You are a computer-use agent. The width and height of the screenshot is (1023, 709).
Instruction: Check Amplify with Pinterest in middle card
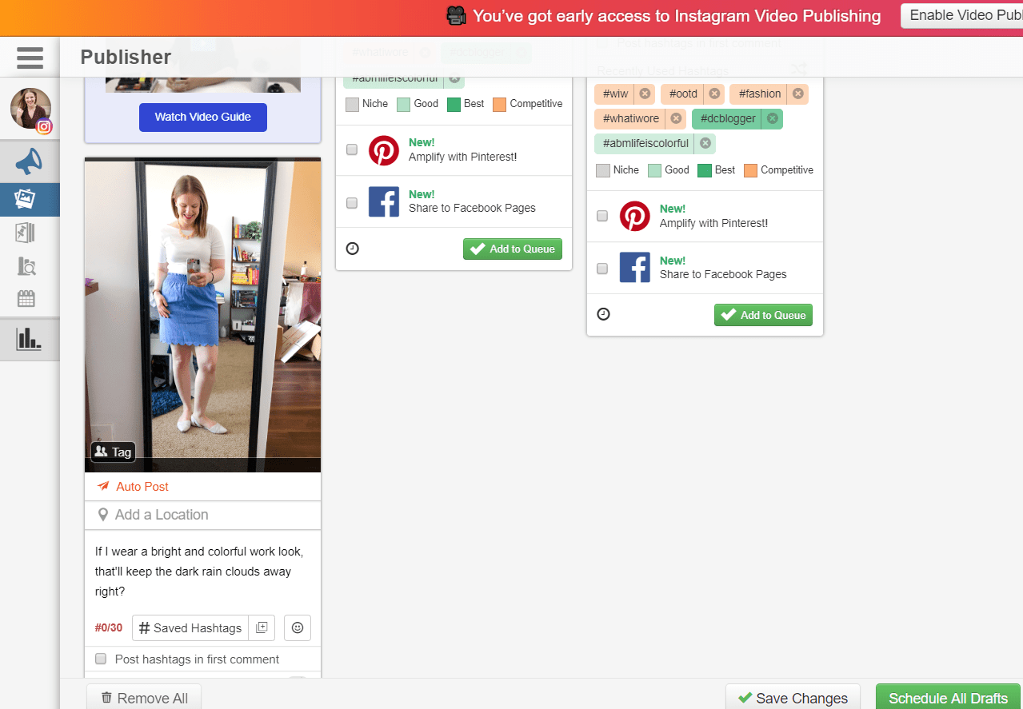(x=352, y=150)
